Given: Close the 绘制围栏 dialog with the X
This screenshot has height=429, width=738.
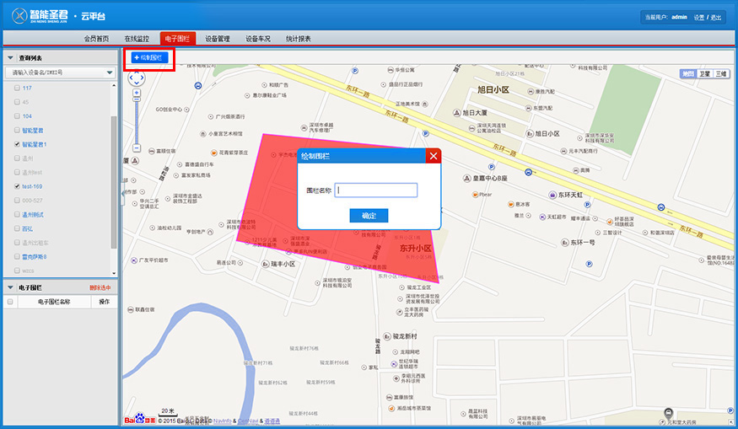Looking at the screenshot, I should coord(434,156).
